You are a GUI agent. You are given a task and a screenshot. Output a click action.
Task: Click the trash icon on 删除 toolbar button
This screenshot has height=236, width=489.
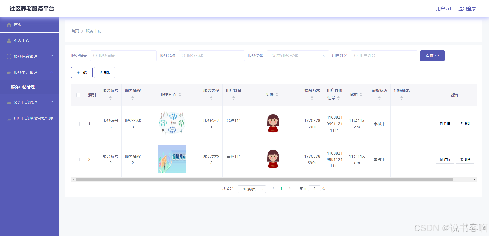pyautogui.click(x=101, y=72)
